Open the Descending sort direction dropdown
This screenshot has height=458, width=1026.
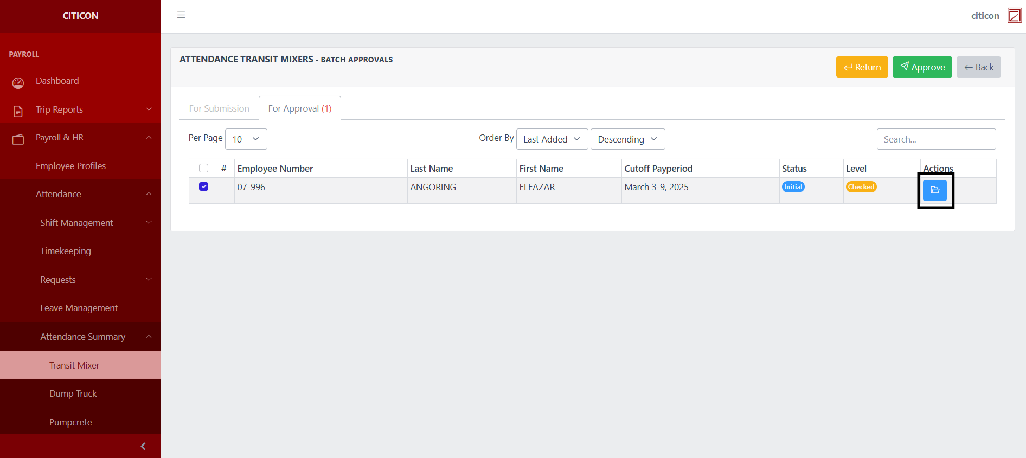point(627,139)
